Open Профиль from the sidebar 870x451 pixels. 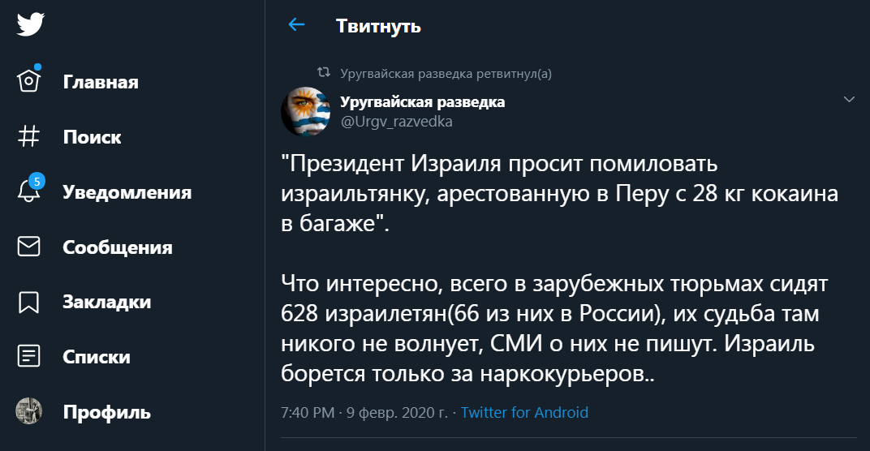coord(107,412)
